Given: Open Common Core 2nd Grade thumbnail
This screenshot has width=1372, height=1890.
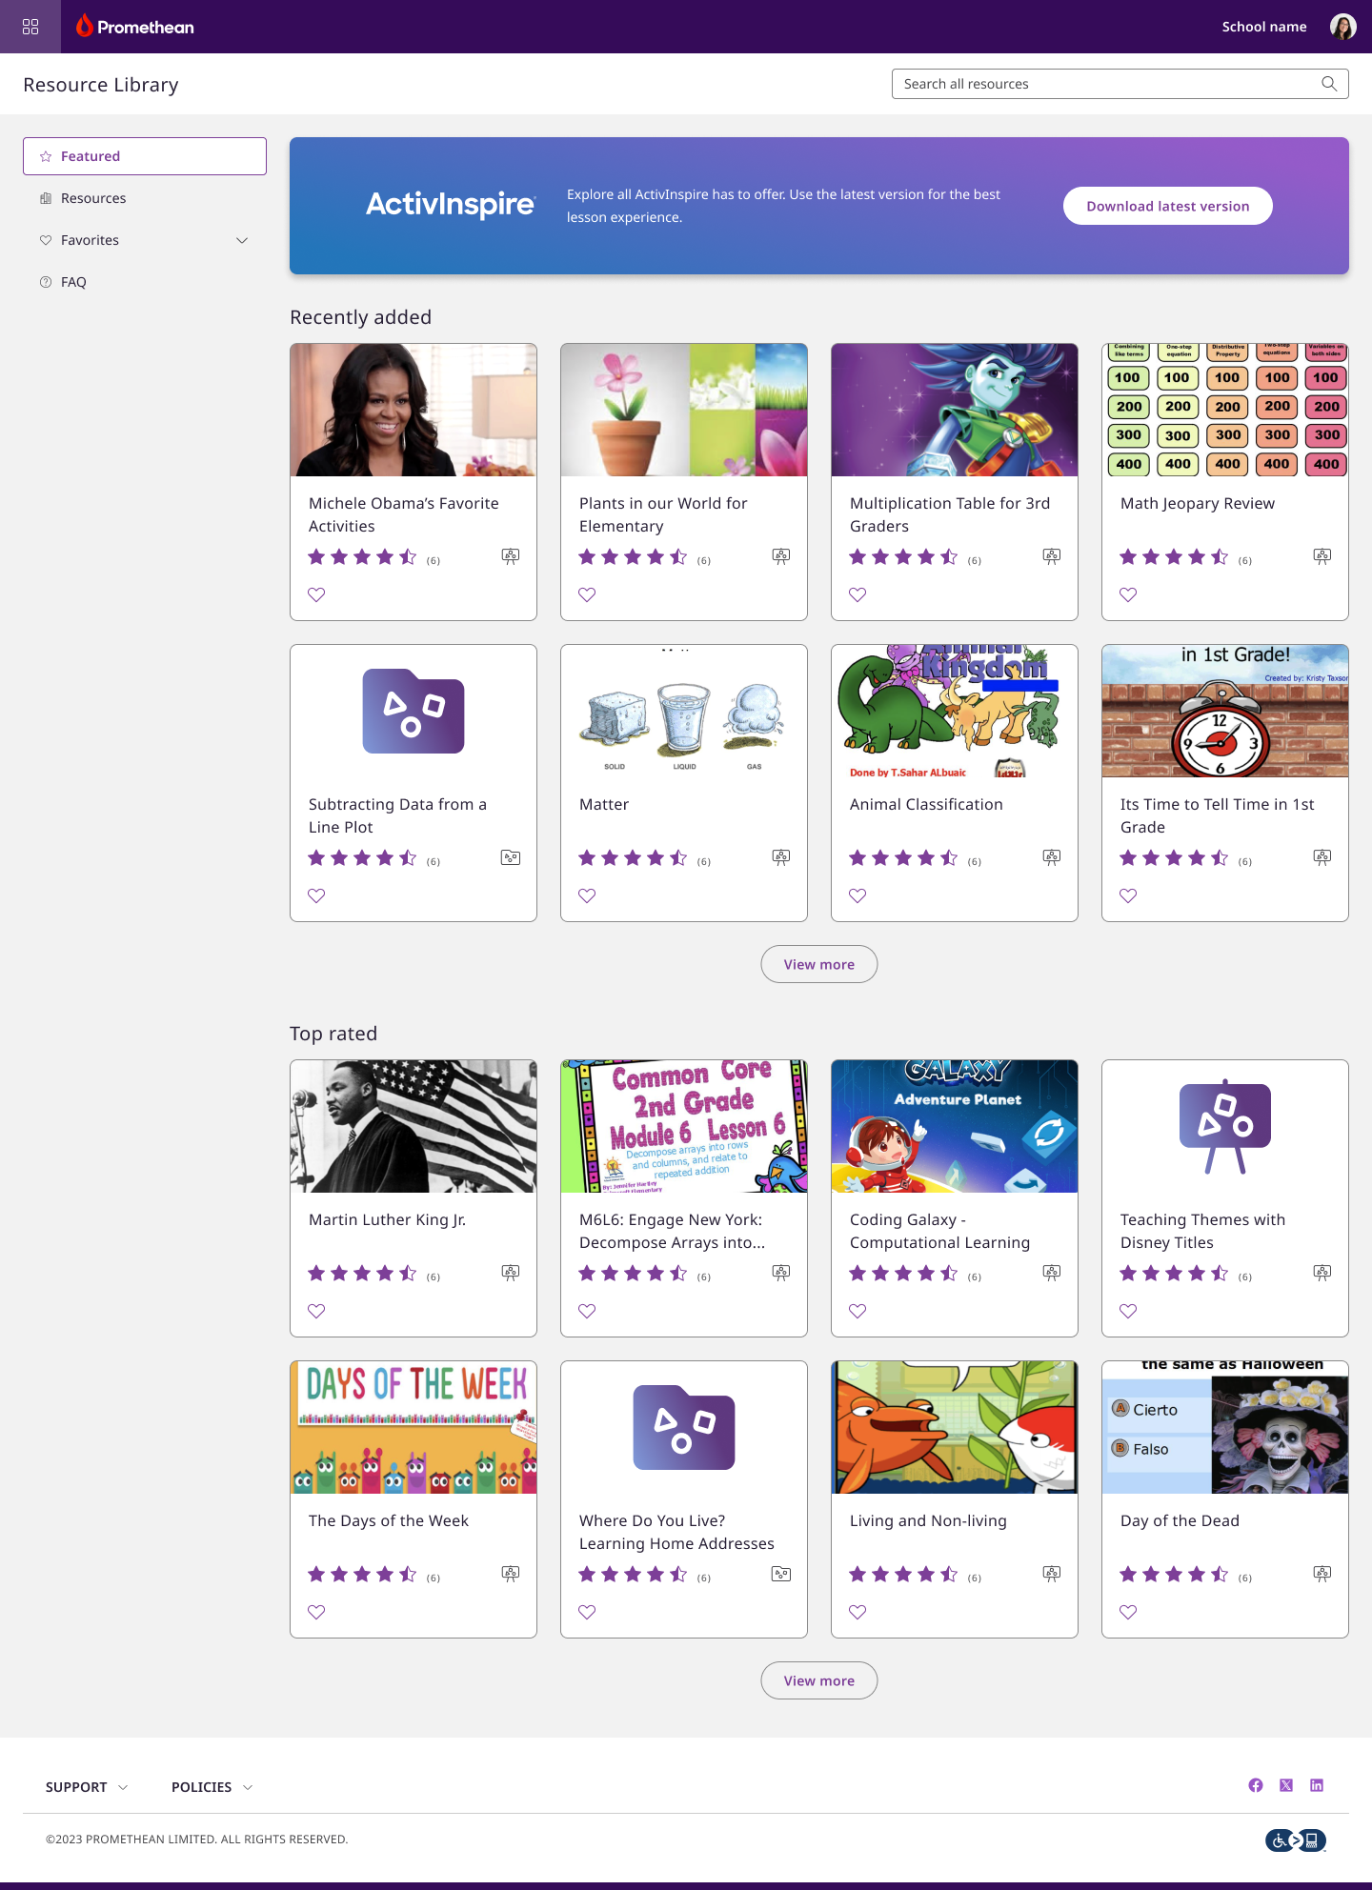Looking at the screenshot, I should pyautogui.click(x=684, y=1126).
